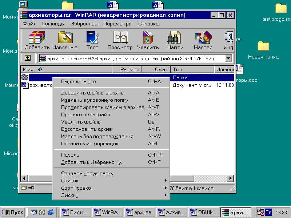Click the 12.11.03 date cell

[x=225, y=85]
